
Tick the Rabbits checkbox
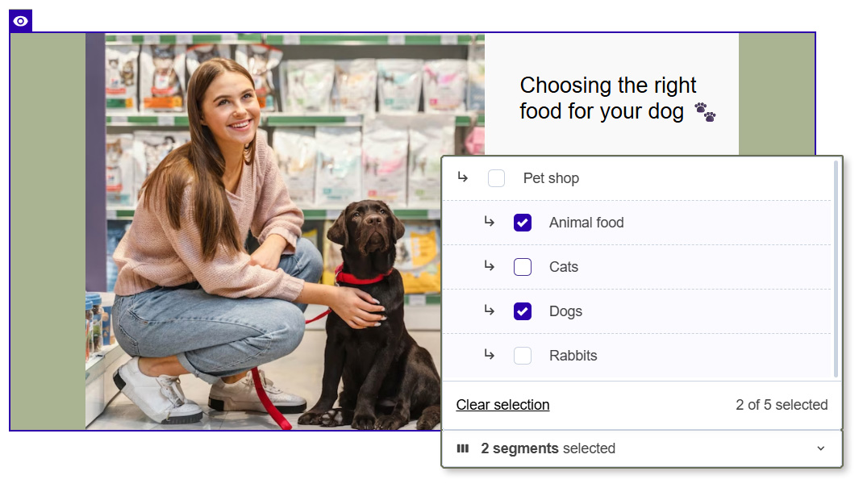(x=523, y=356)
